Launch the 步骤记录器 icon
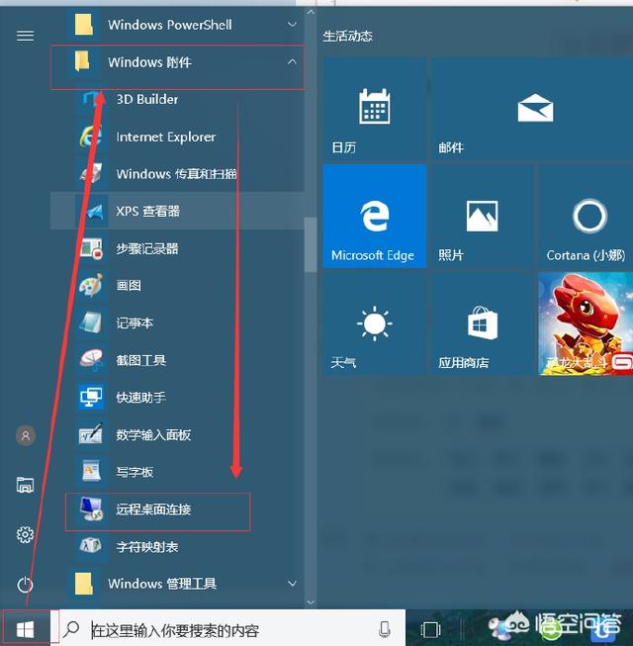The height and width of the screenshot is (646, 633). (x=91, y=248)
